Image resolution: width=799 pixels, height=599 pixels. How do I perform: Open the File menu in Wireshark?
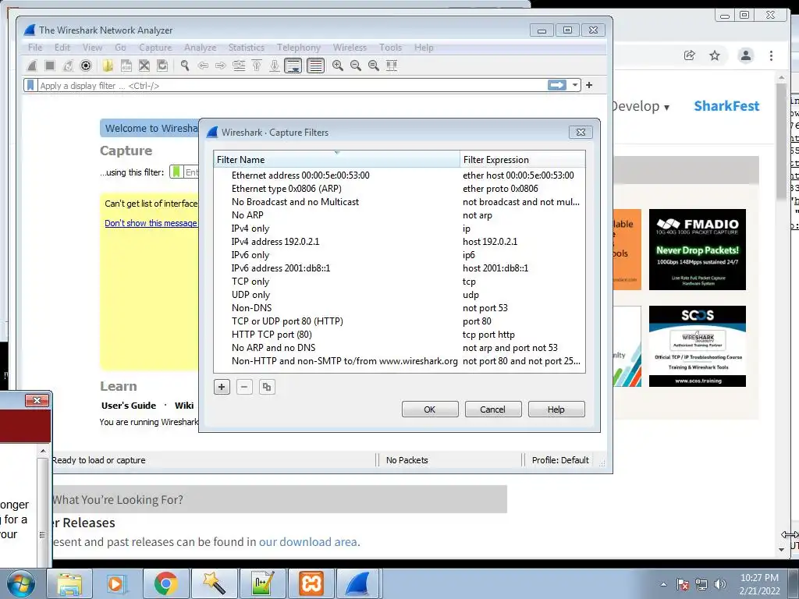(x=35, y=48)
